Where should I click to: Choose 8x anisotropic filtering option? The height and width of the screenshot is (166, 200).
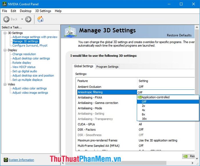[x=168, y=114]
